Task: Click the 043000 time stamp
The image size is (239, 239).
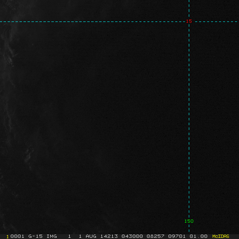Action: pos(132,236)
